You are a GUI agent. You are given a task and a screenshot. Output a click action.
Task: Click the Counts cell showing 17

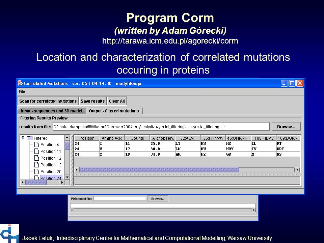click(137, 149)
